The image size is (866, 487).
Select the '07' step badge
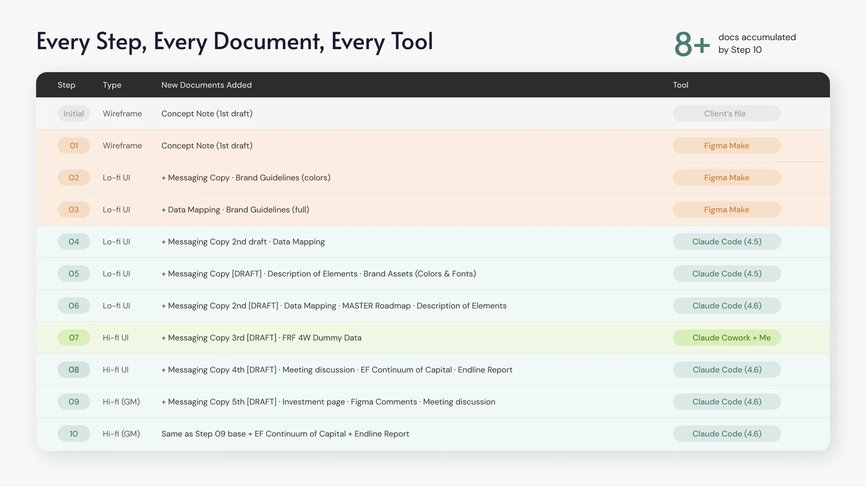pyautogui.click(x=74, y=338)
